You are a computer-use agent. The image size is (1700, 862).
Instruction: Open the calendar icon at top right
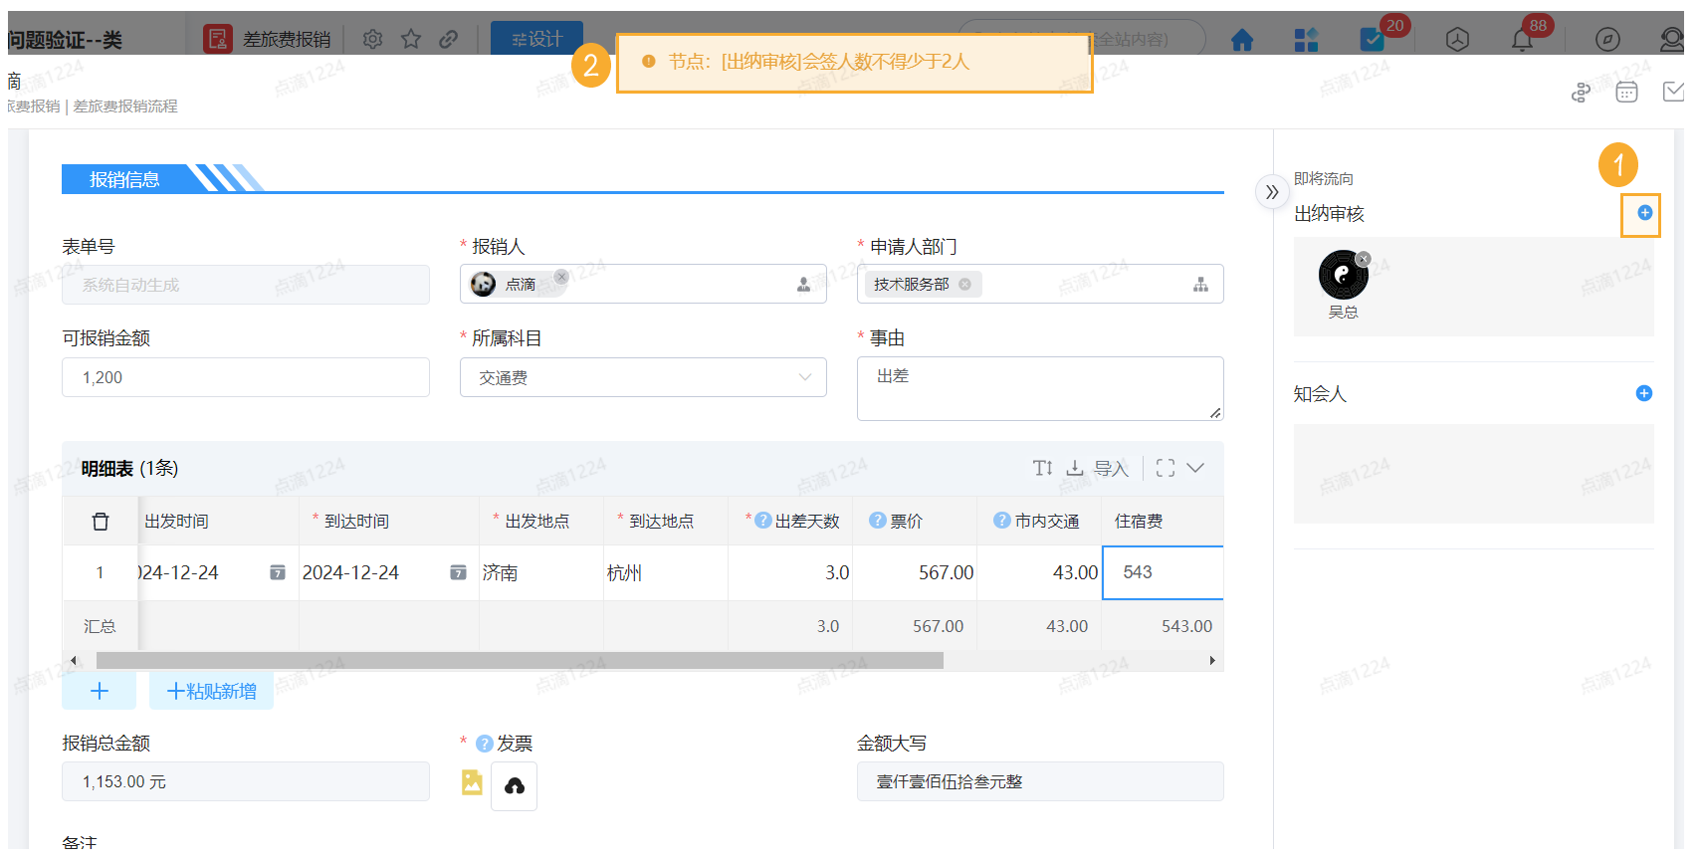pyautogui.click(x=1626, y=93)
